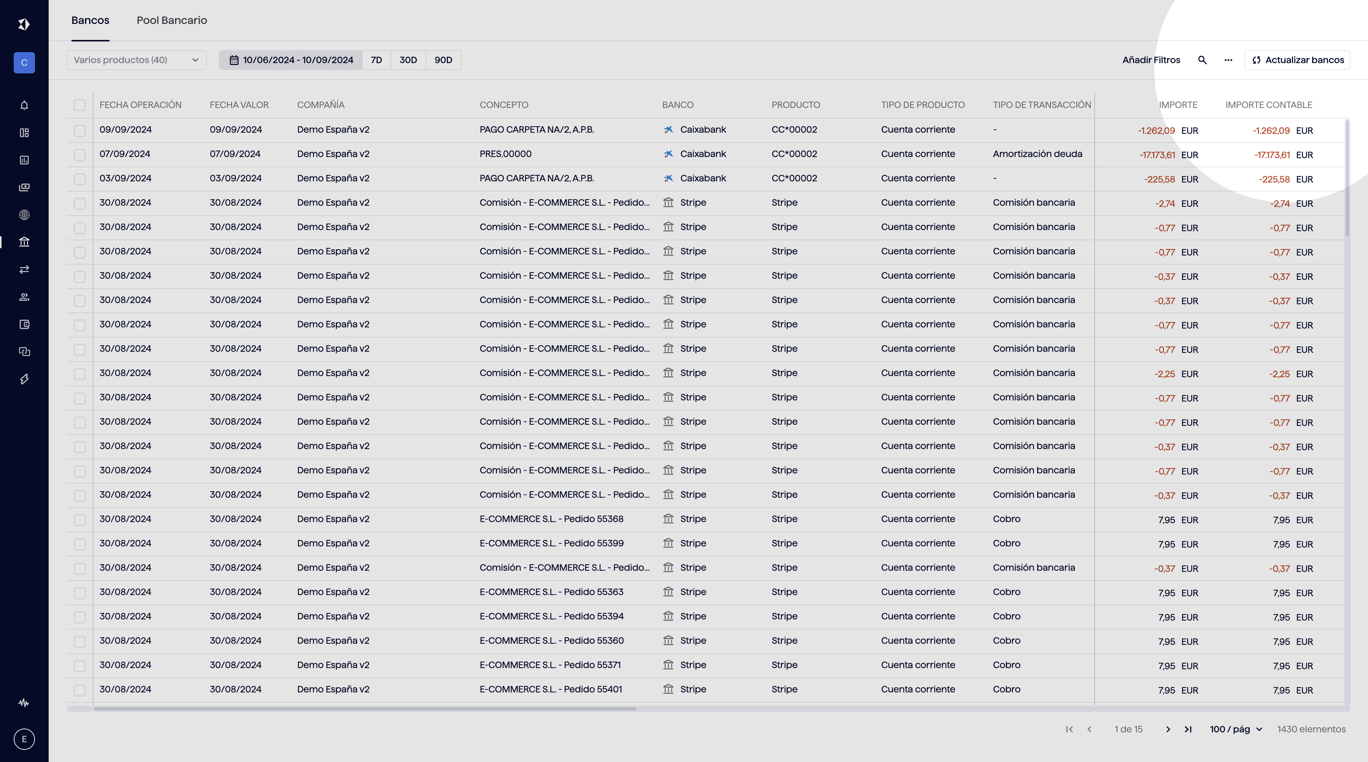The image size is (1368, 762).
Task: Sort by FECHA OPERACIÓN column header
Action: 140,105
